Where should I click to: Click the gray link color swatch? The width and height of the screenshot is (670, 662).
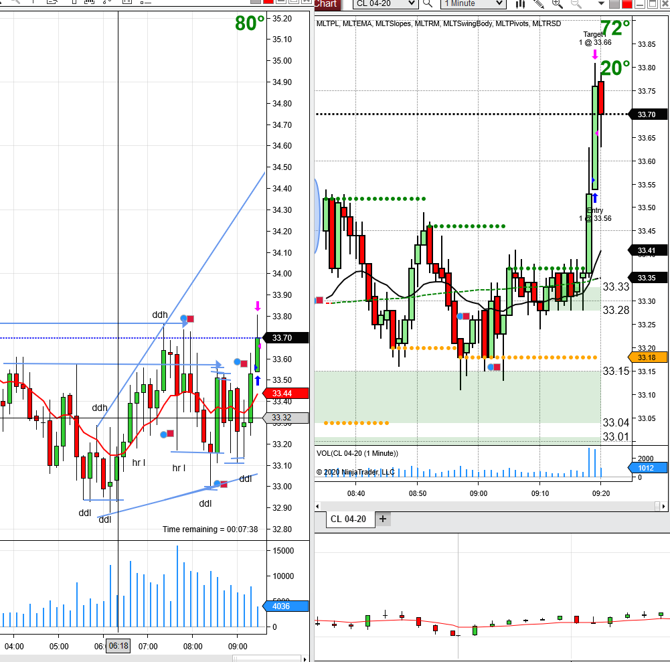click(x=614, y=4)
